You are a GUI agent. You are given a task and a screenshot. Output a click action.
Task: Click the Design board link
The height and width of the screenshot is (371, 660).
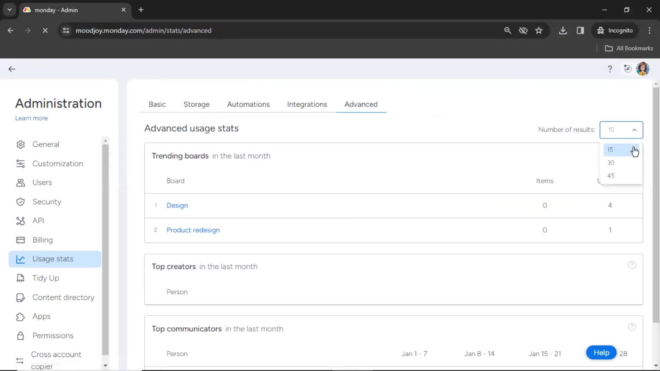(177, 205)
